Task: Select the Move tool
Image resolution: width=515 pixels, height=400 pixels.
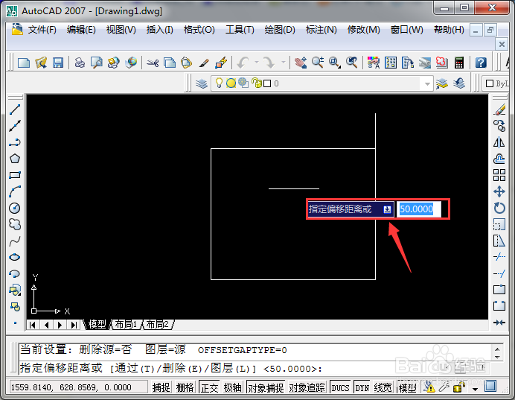Action: [499, 191]
